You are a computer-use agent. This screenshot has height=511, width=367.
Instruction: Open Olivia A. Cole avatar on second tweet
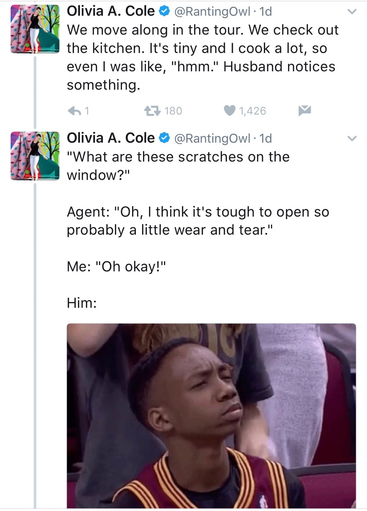click(35, 156)
